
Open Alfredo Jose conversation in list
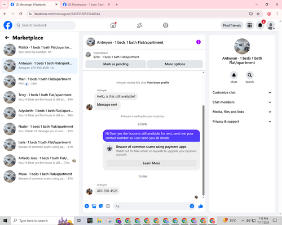39,160
